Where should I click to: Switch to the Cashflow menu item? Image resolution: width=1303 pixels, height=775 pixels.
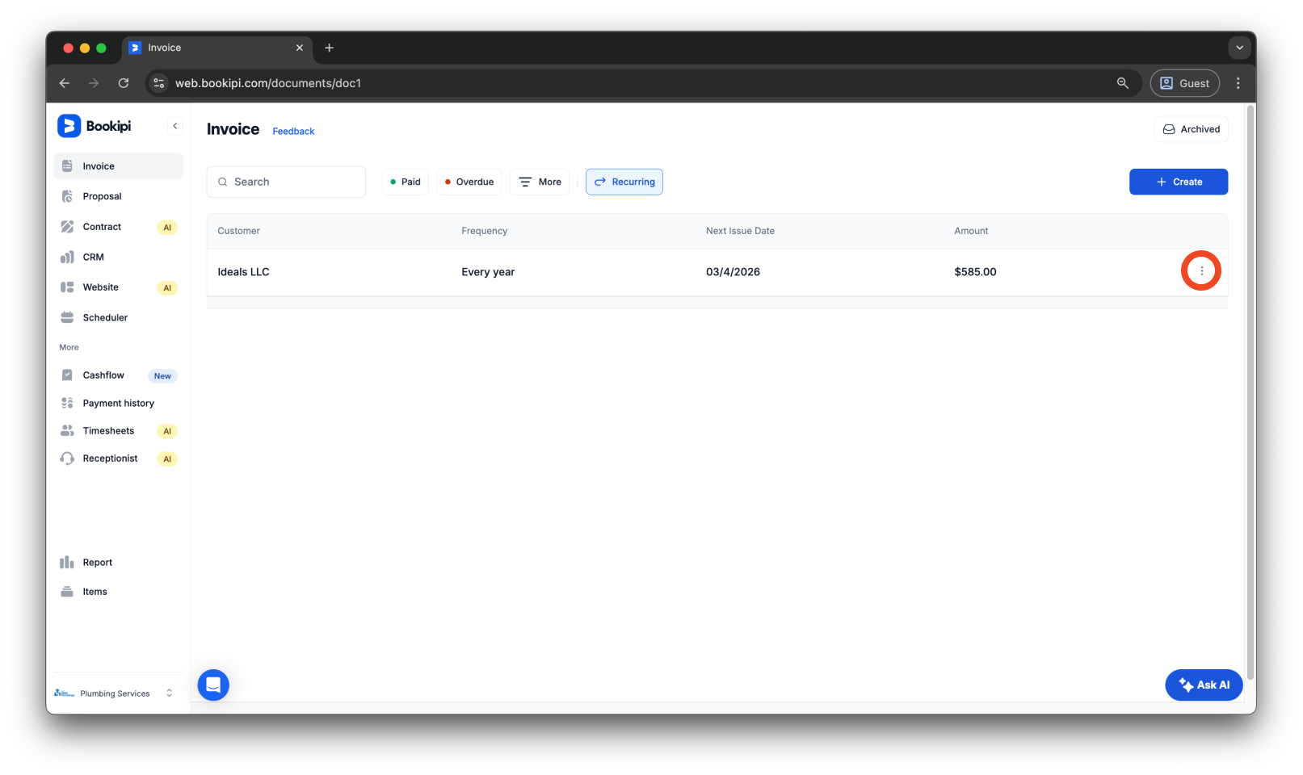103,375
